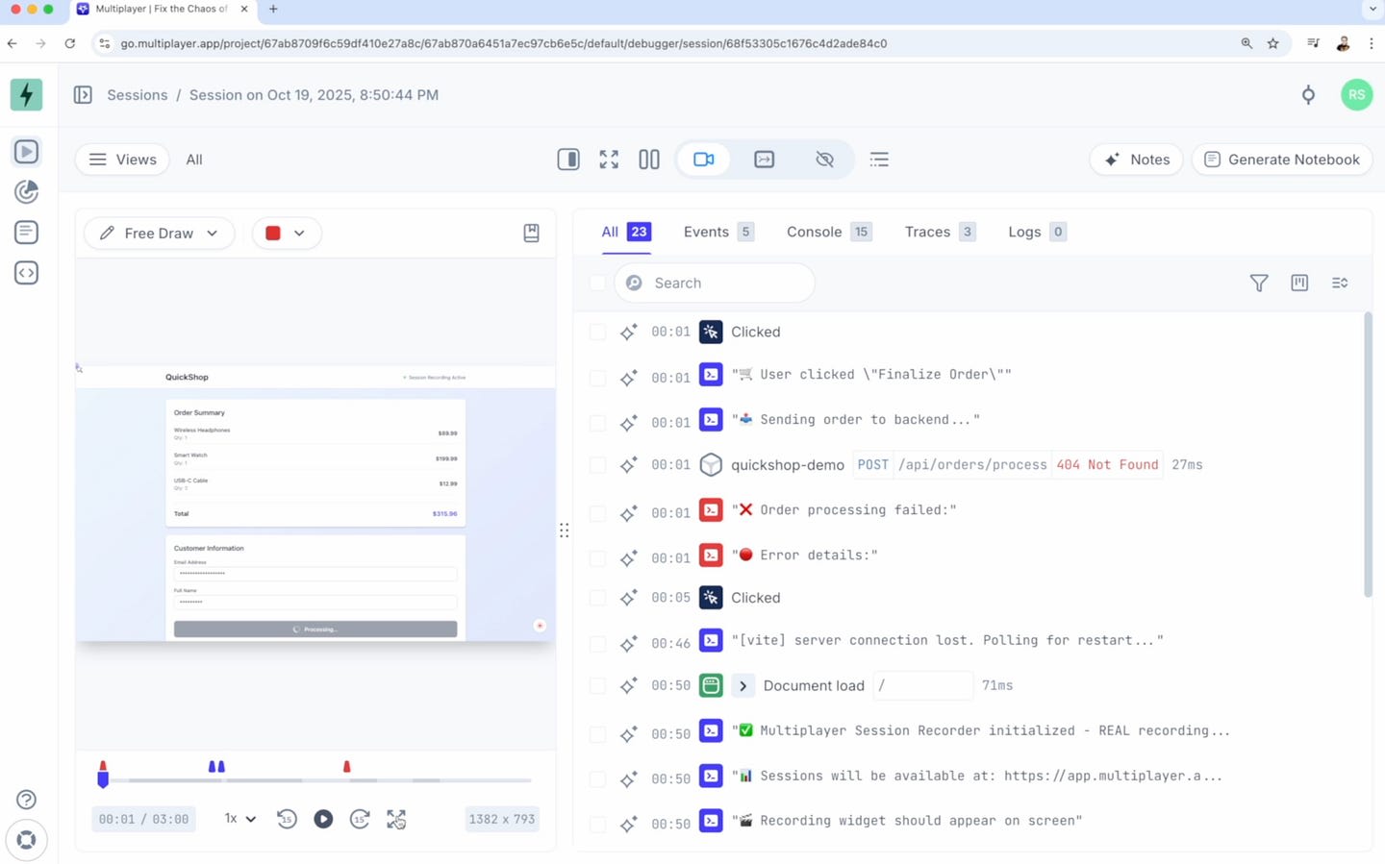The image size is (1385, 864).
Task: Tick the select-all checkbox beside Search
Action: click(597, 283)
